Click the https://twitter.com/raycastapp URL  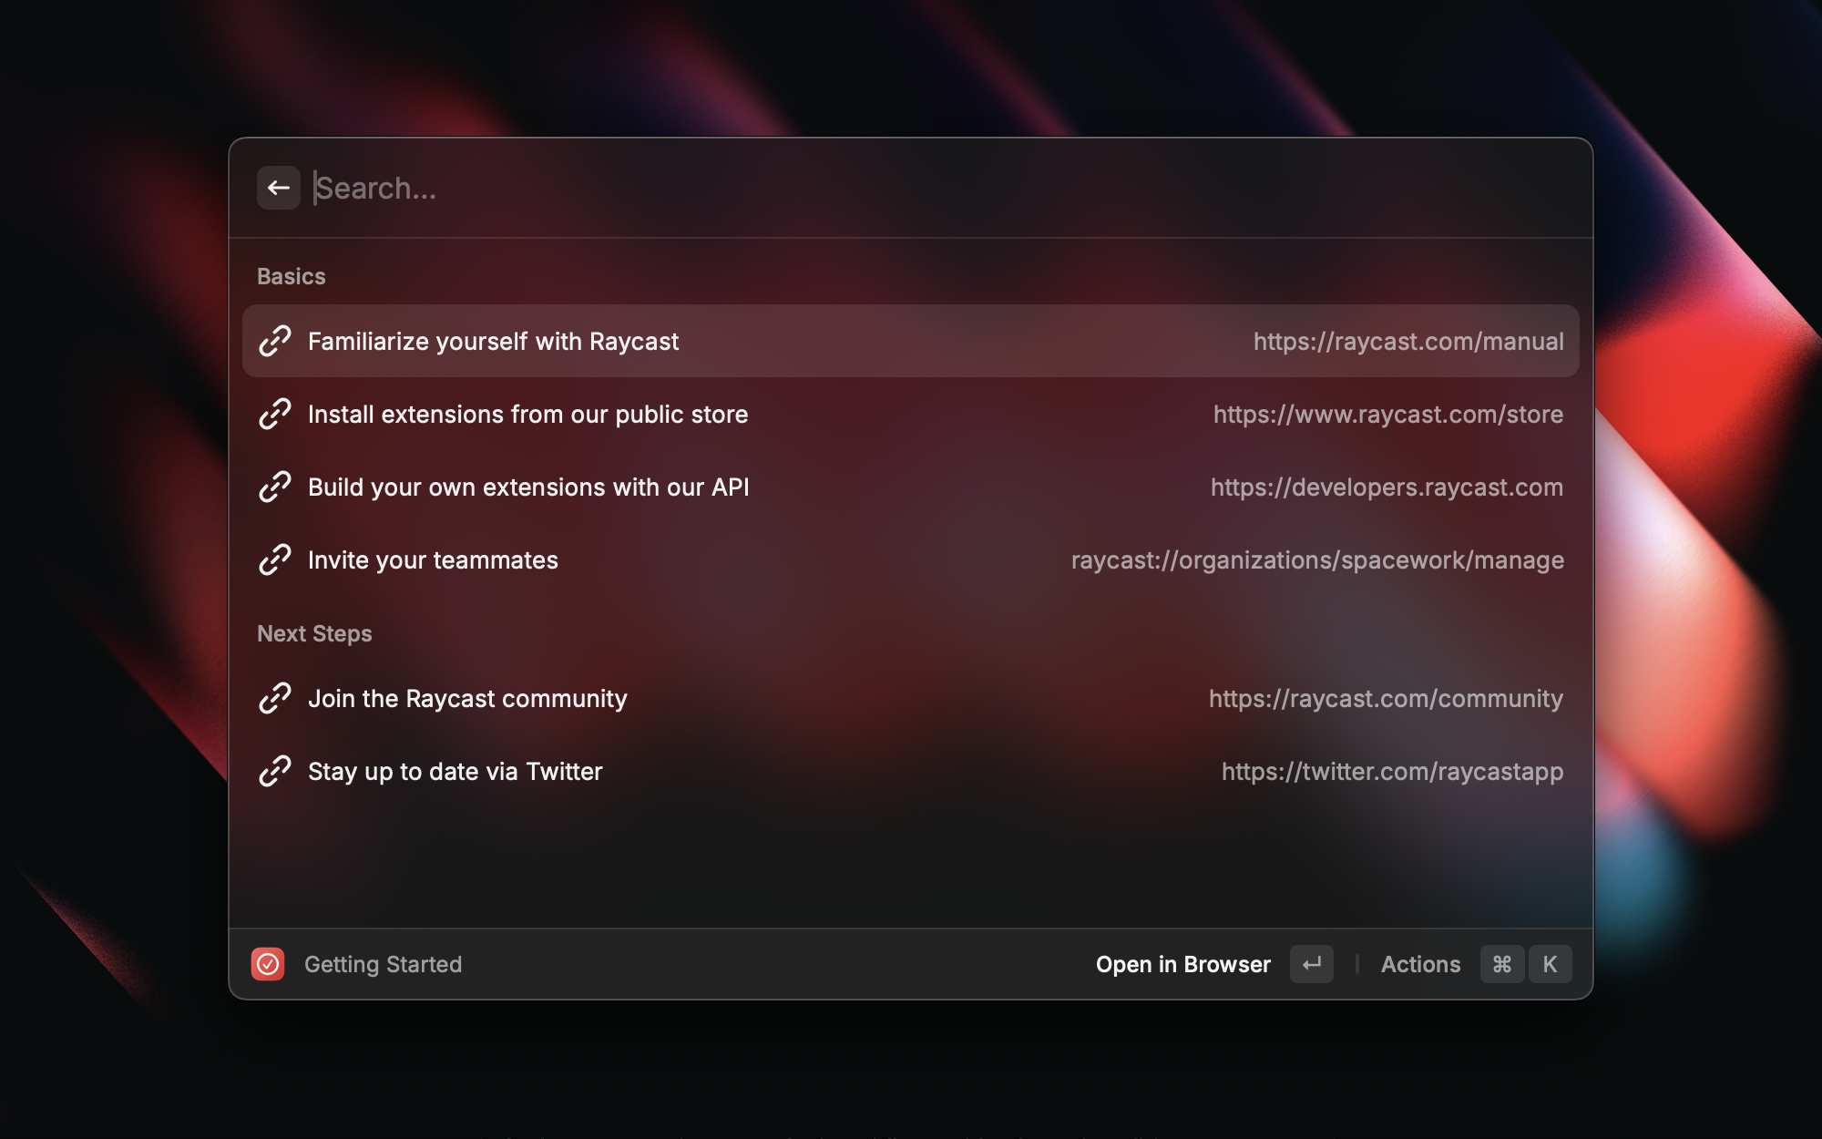coord(1392,772)
